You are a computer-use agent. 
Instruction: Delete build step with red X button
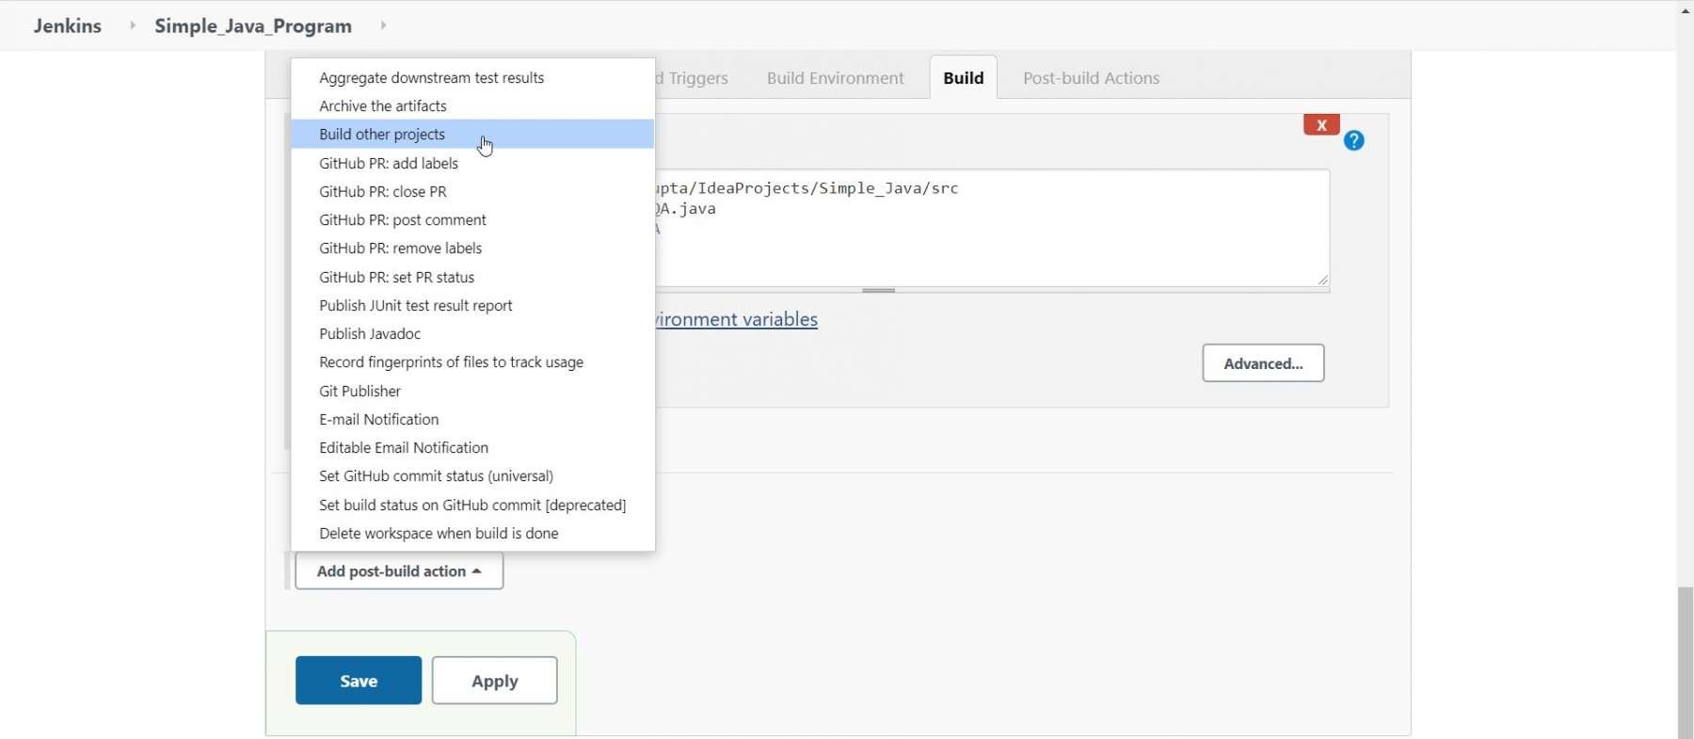[x=1321, y=124]
